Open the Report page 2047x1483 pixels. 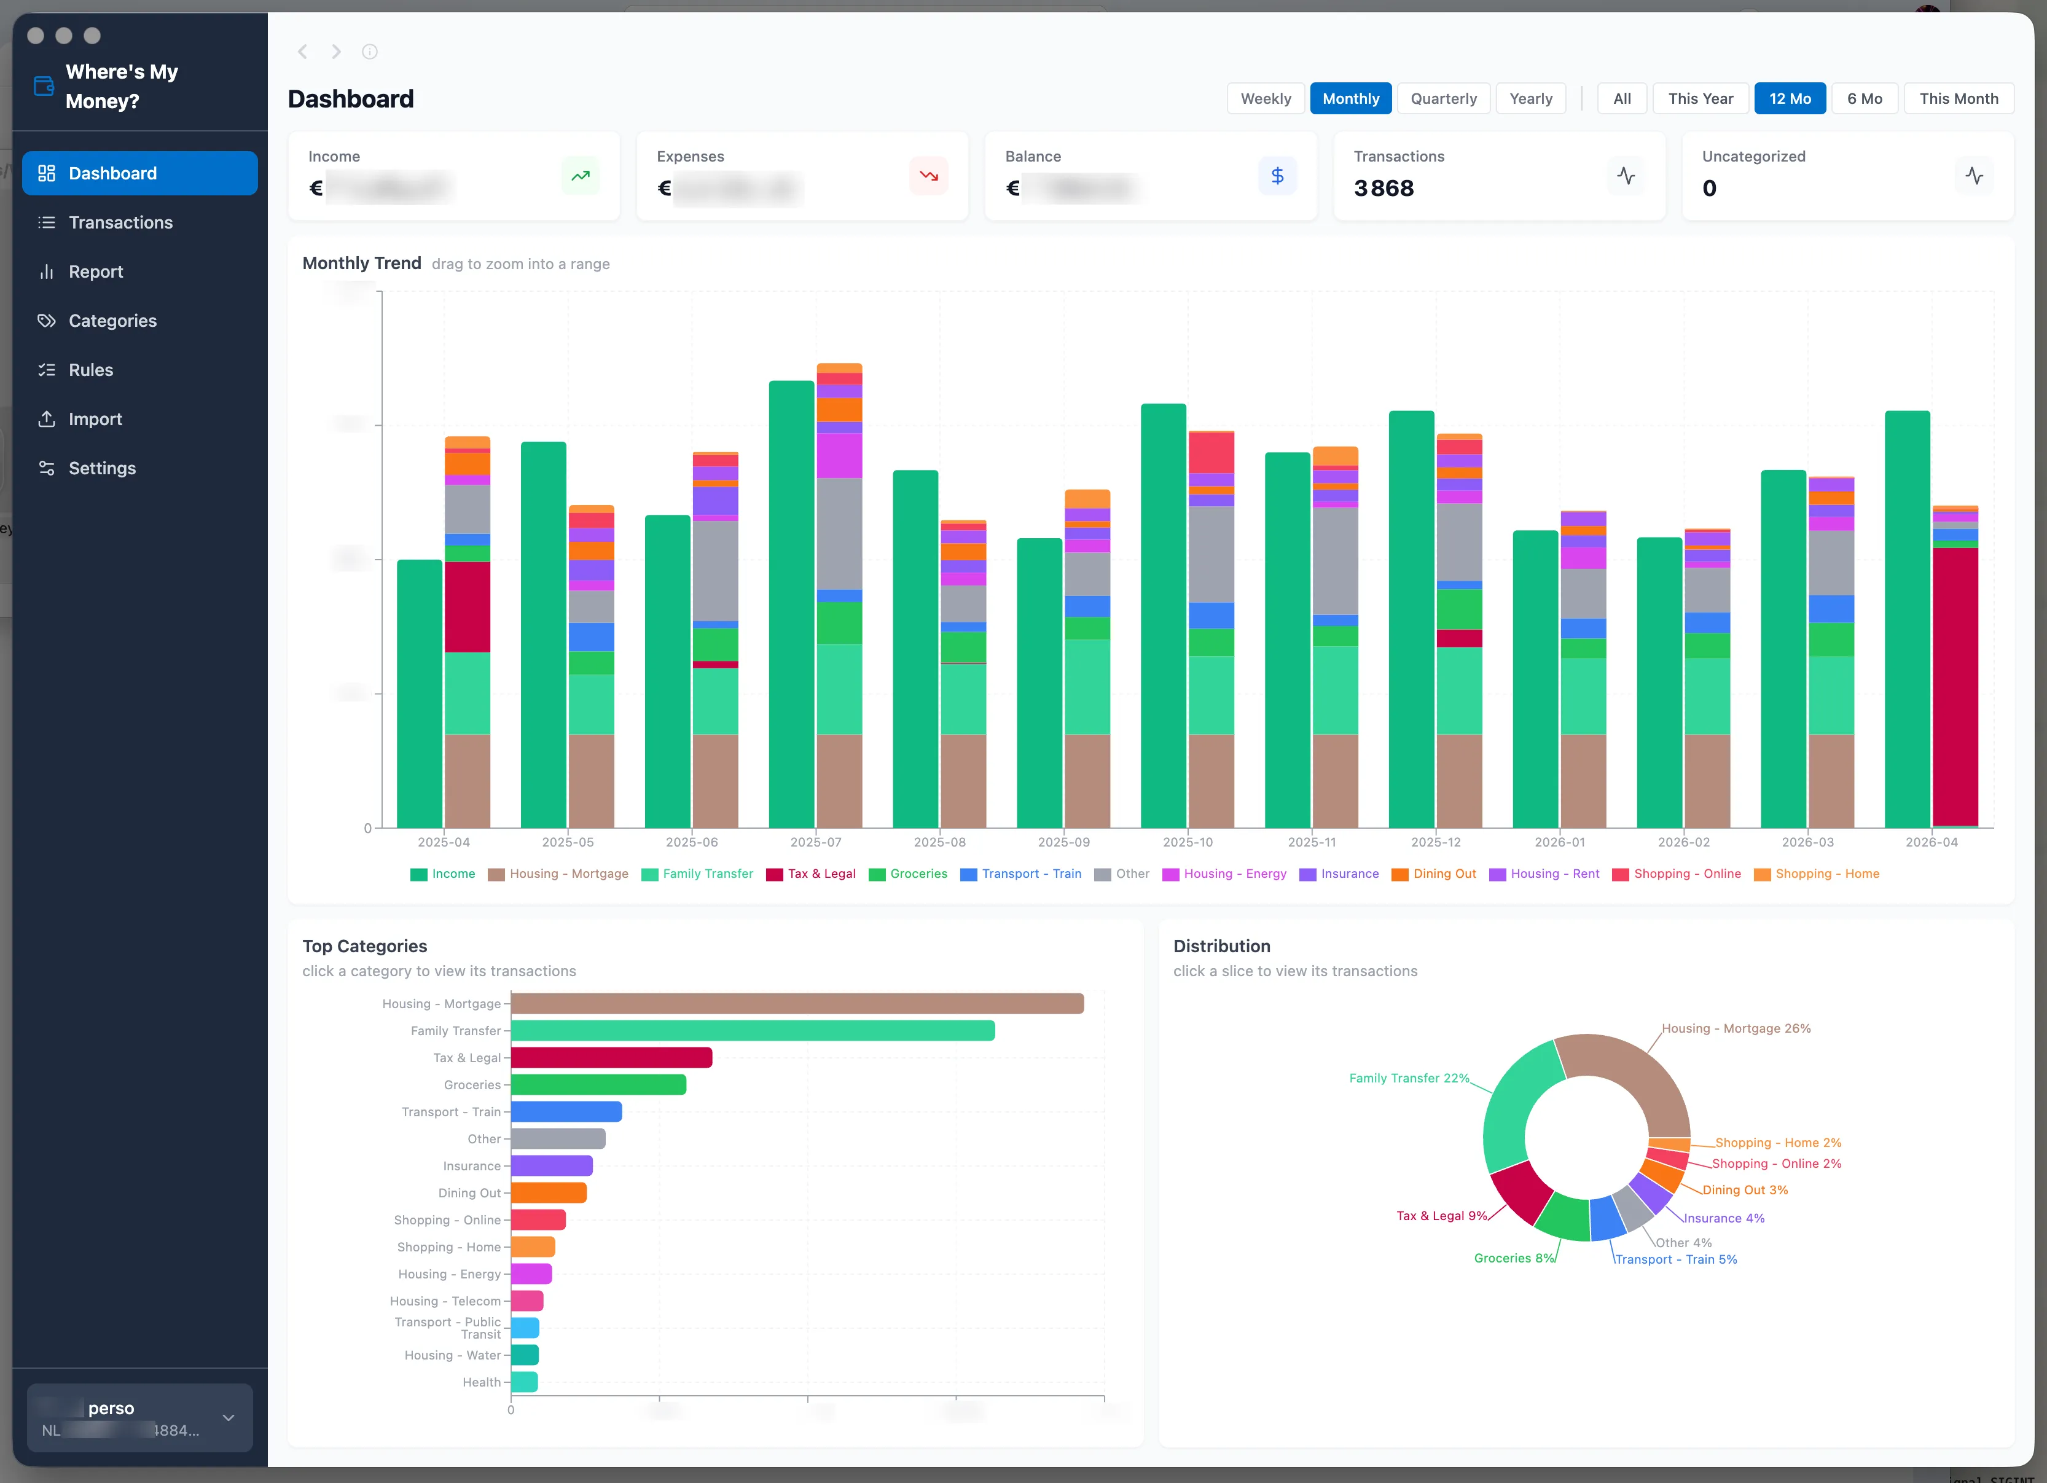140,272
